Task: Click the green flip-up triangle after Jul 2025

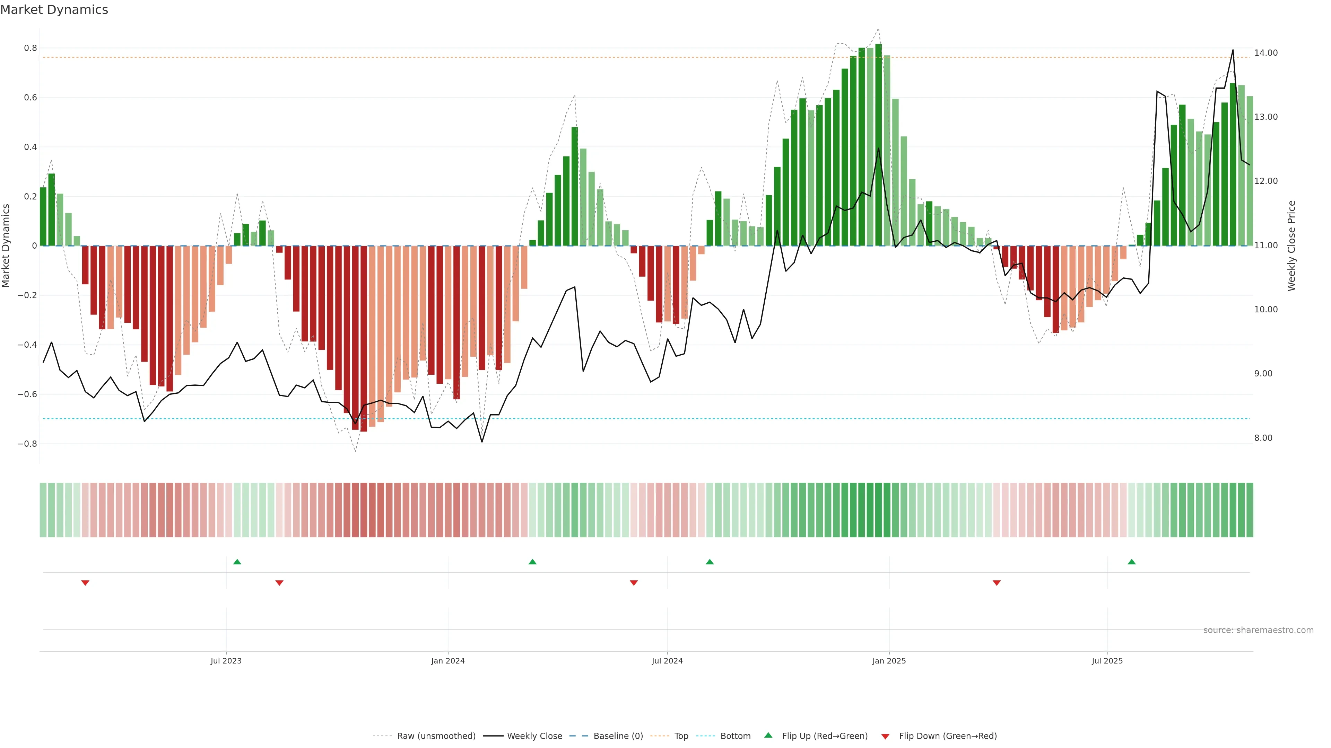Action: (1132, 562)
